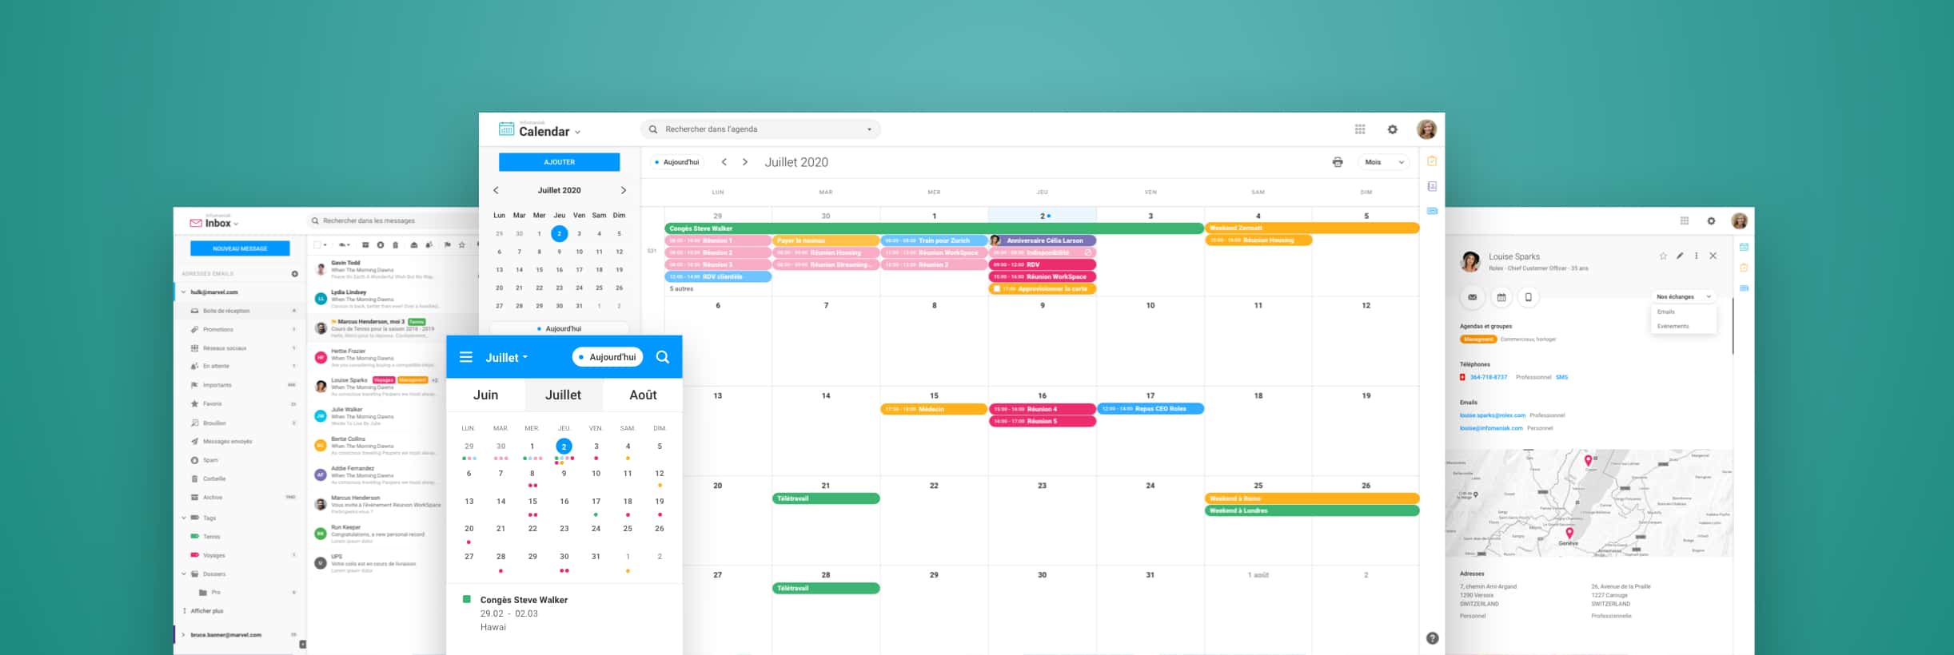
Task: Go to next month in main calendar
Action: click(x=745, y=162)
